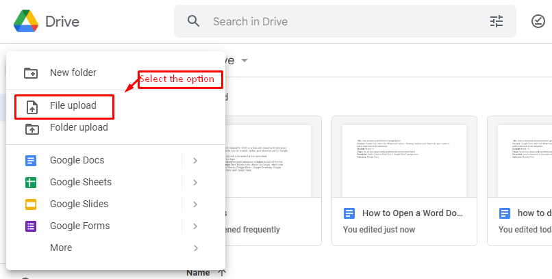Click the Docs icon beside 'how to d' file
The height and width of the screenshot is (279, 552).
point(505,213)
